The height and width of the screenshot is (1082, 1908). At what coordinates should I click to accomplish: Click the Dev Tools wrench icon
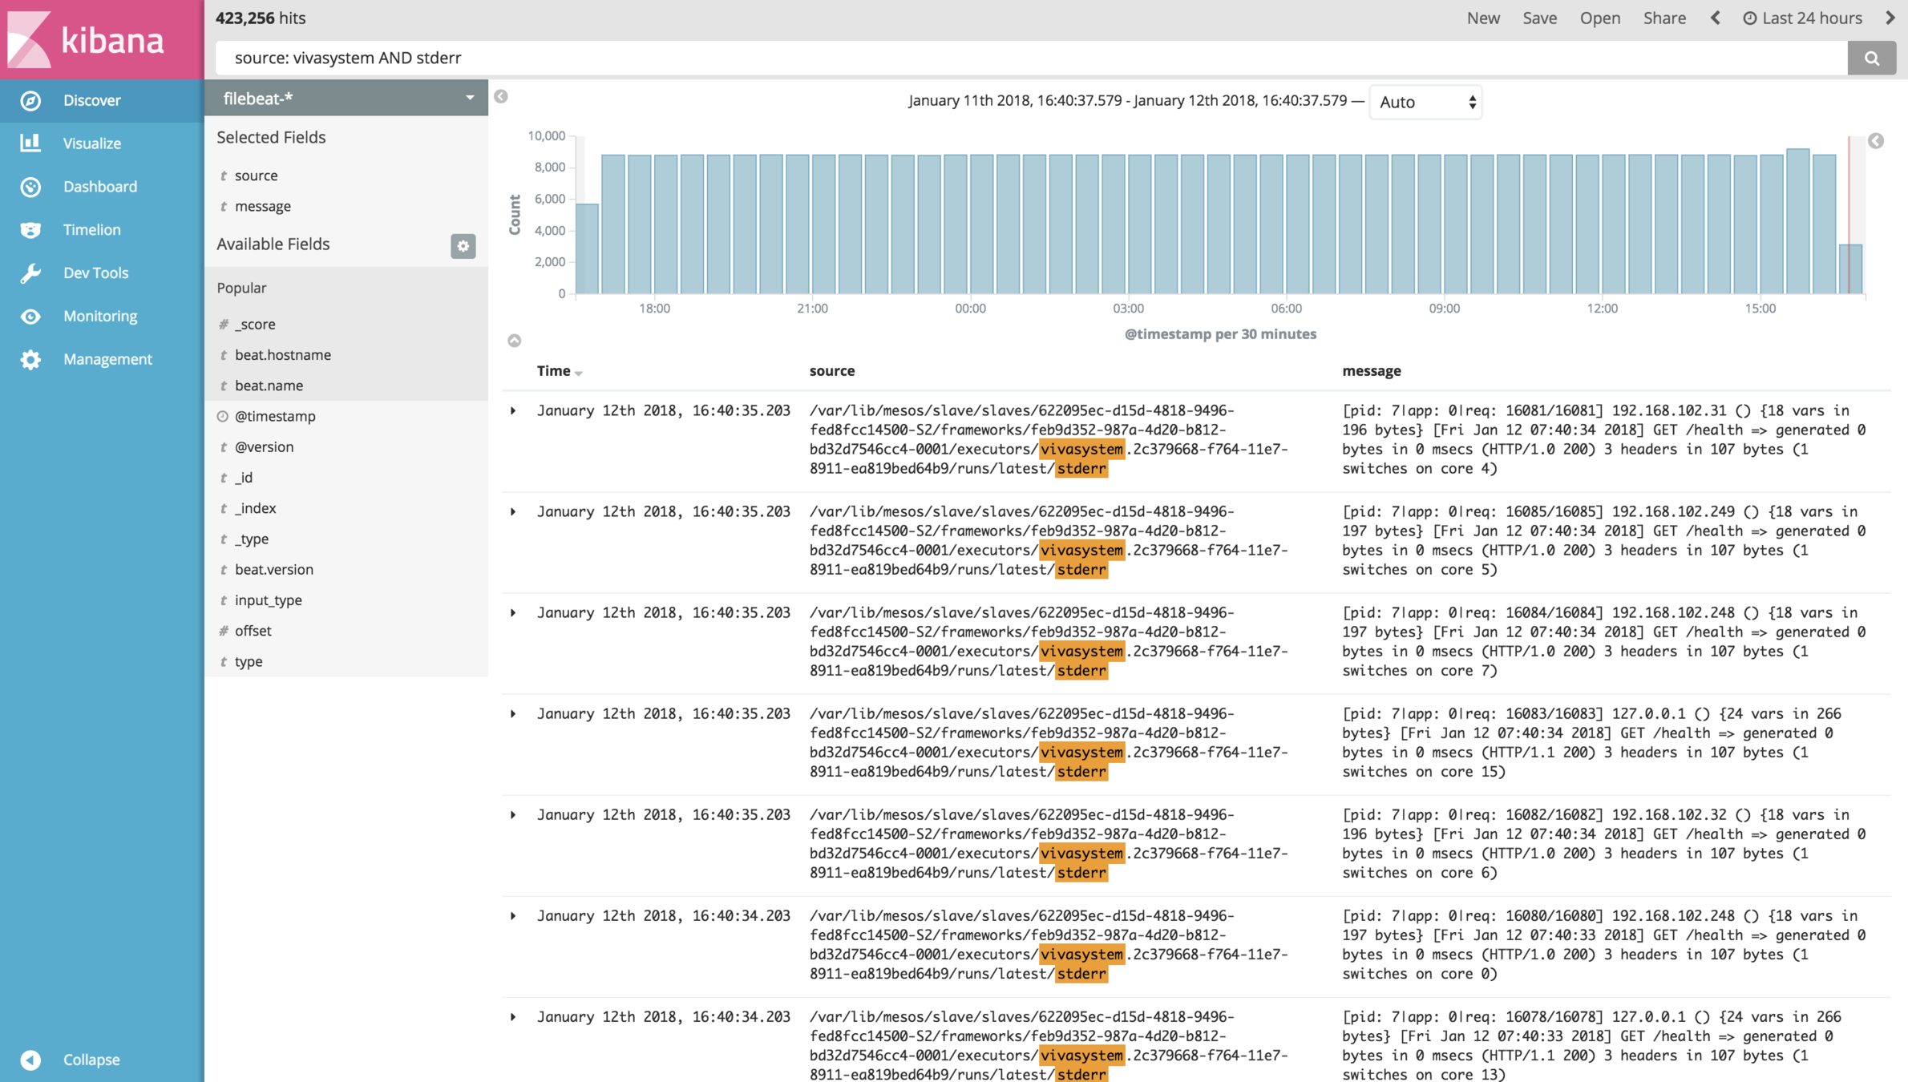click(x=30, y=273)
